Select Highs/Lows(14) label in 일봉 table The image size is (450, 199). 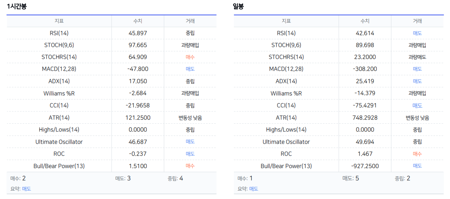(286, 130)
